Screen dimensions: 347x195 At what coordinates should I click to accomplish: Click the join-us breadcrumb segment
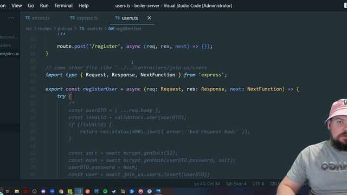pyautogui.click(x=65, y=29)
